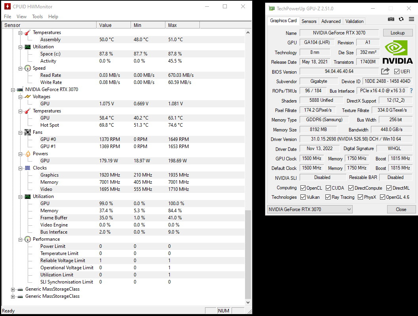418x316 pixels.
Task: Switch to the Validation tab in GPU-Z
Action: tap(354, 21)
